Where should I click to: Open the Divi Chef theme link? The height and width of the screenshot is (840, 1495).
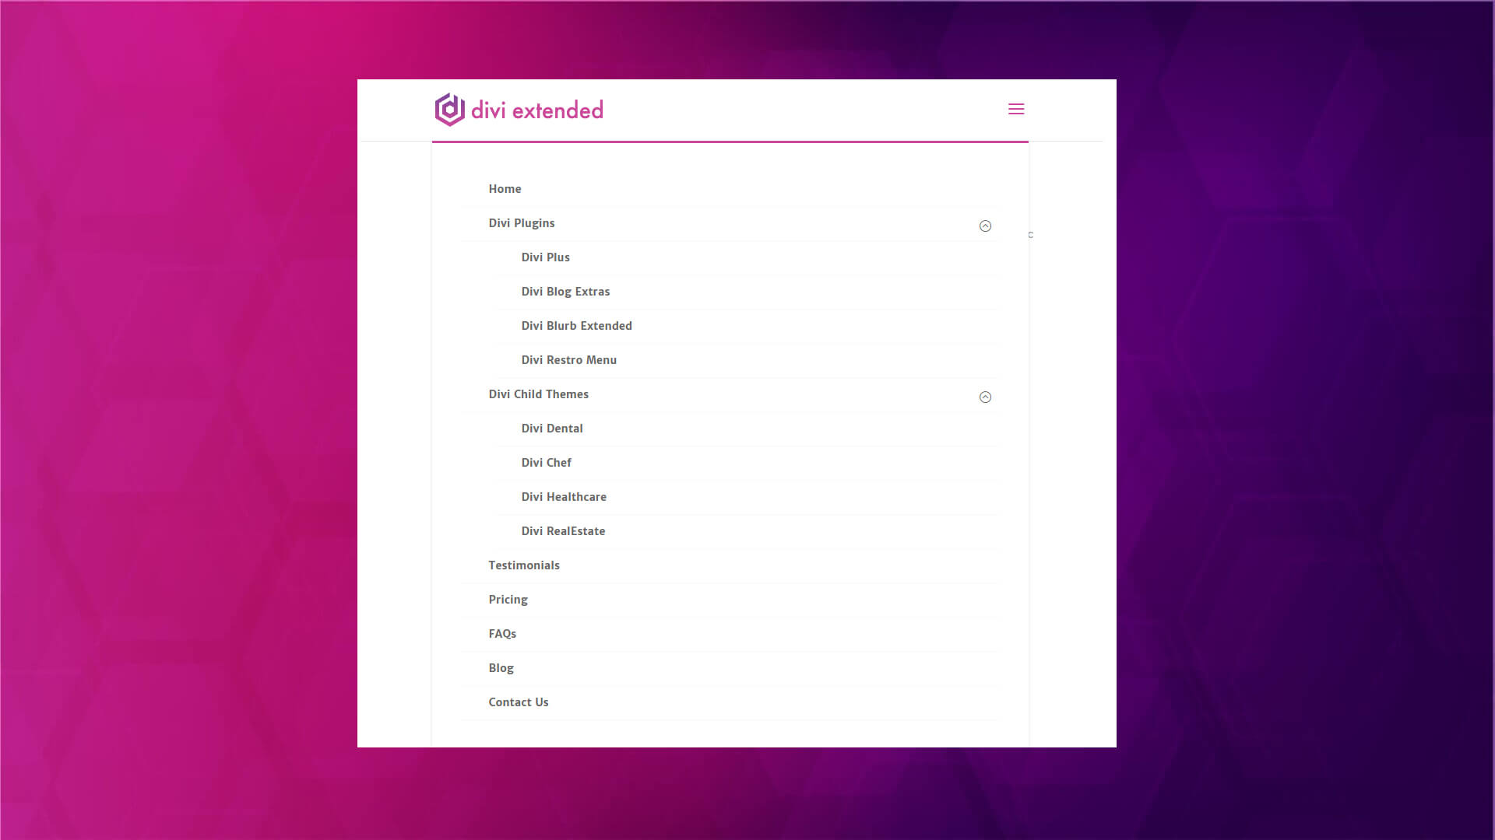(547, 462)
